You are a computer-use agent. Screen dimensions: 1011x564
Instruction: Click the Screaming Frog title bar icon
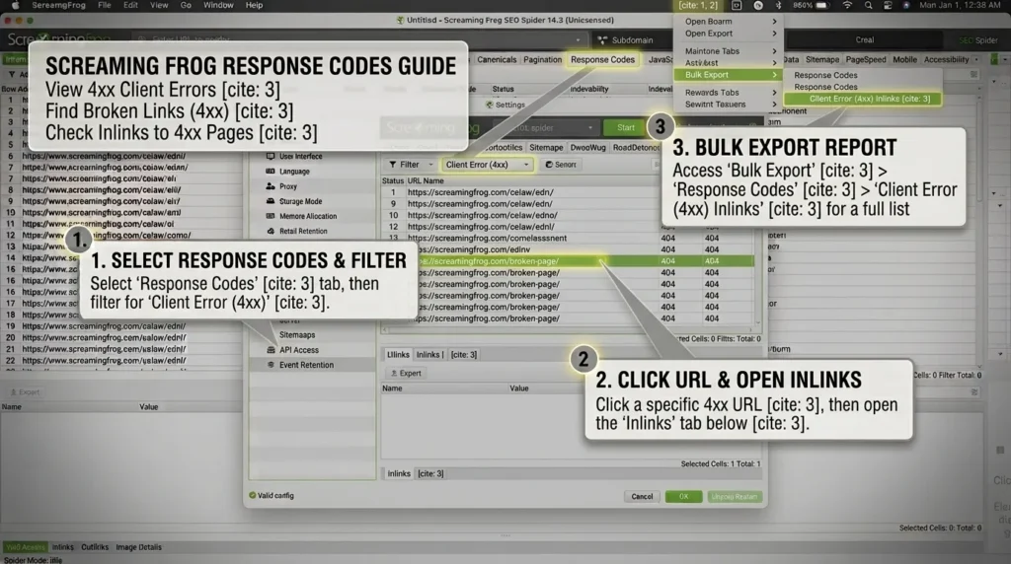click(x=401, y=20)
